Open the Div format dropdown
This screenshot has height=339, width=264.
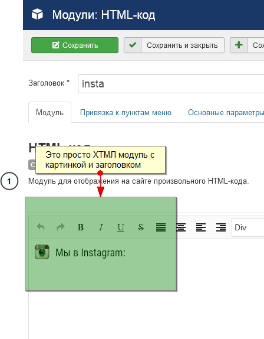tap(248, 227)
